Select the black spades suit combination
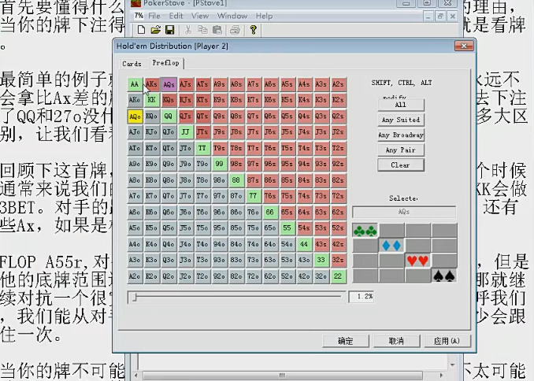Screen dimensions: 534x381 click(443, 276)
